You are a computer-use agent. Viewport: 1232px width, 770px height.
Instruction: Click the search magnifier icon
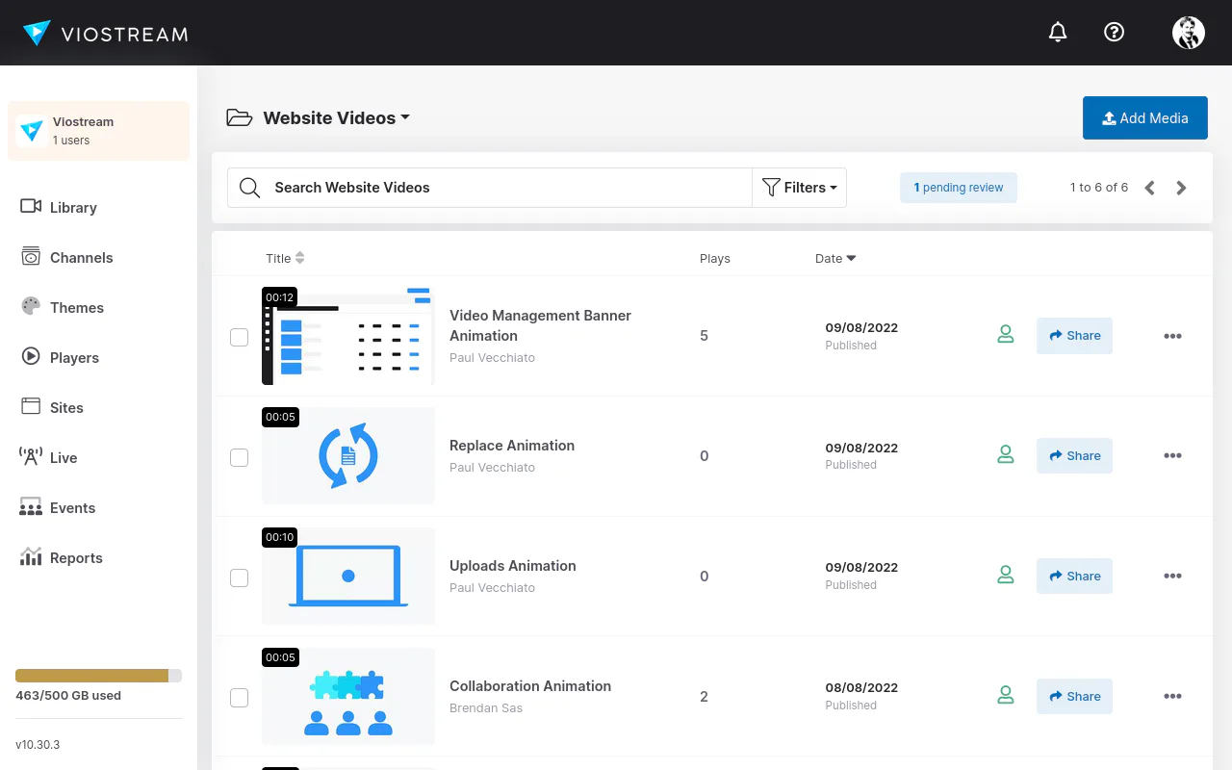pos(249,188)
